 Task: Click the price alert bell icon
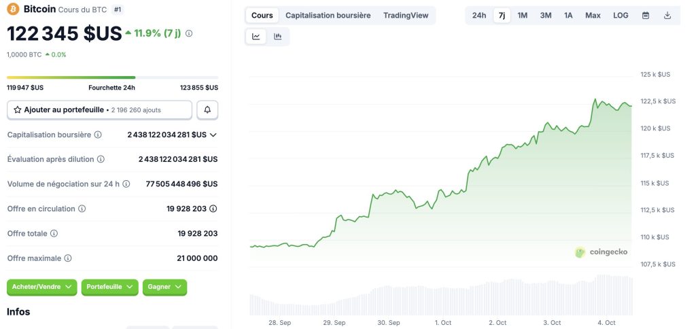click(x=207, y=109)
